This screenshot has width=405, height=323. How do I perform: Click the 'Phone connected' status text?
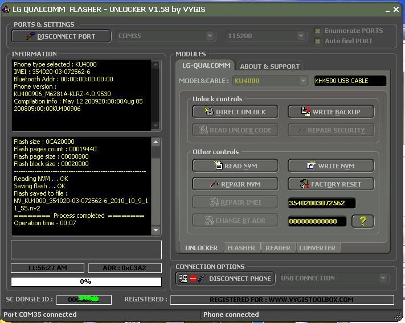[231, 314]
